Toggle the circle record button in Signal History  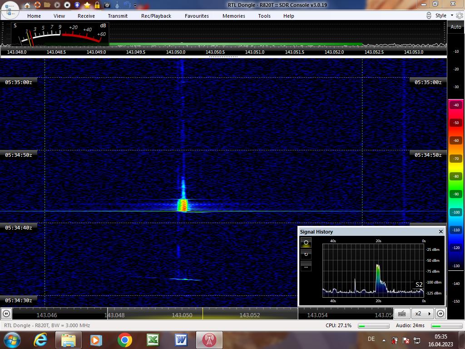coord(306,243)
